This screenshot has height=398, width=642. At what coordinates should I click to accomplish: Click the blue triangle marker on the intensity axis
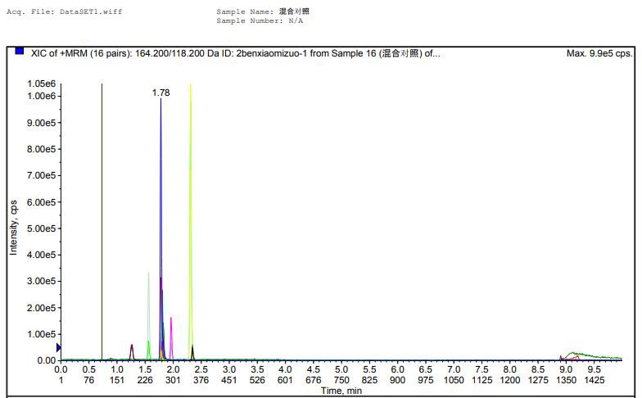click(x=58, y=348)
